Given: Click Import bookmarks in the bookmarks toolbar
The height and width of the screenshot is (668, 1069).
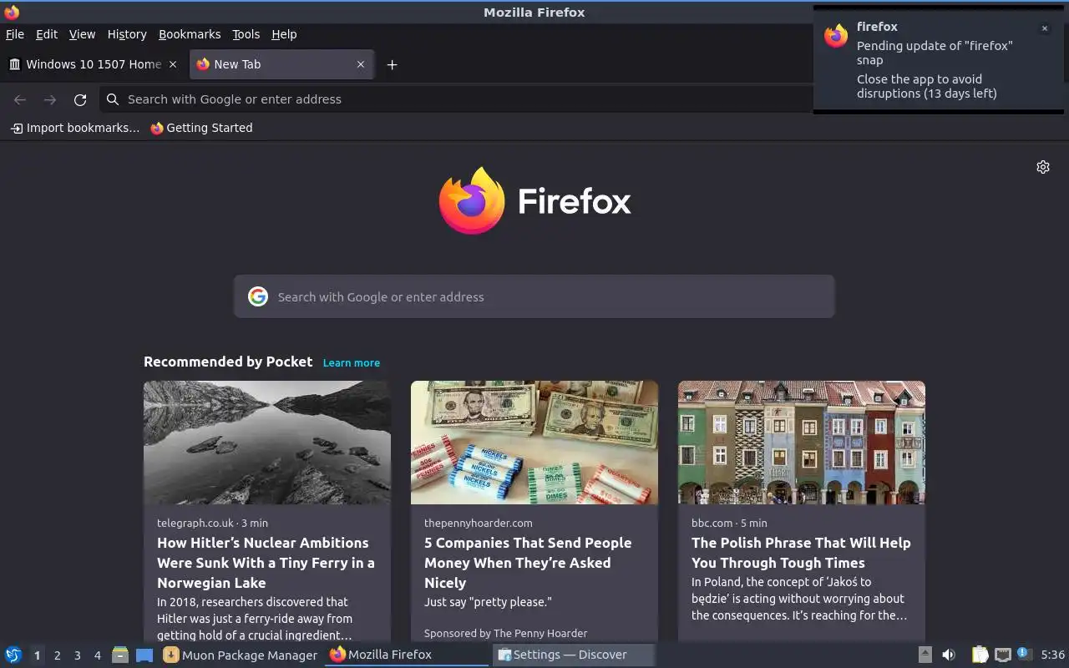Looking at the screenshot, I should (x=75, y=128).
